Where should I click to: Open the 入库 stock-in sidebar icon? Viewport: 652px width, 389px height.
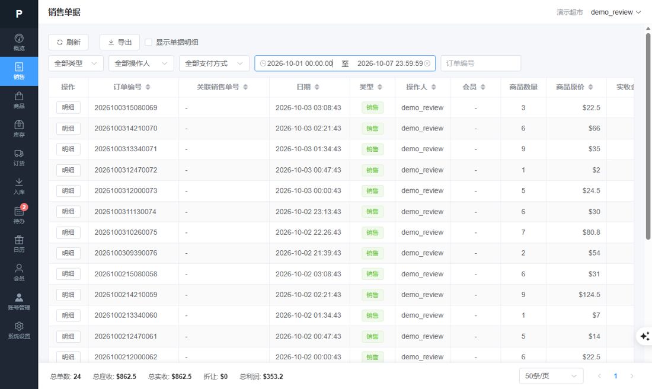coord(19,186)
